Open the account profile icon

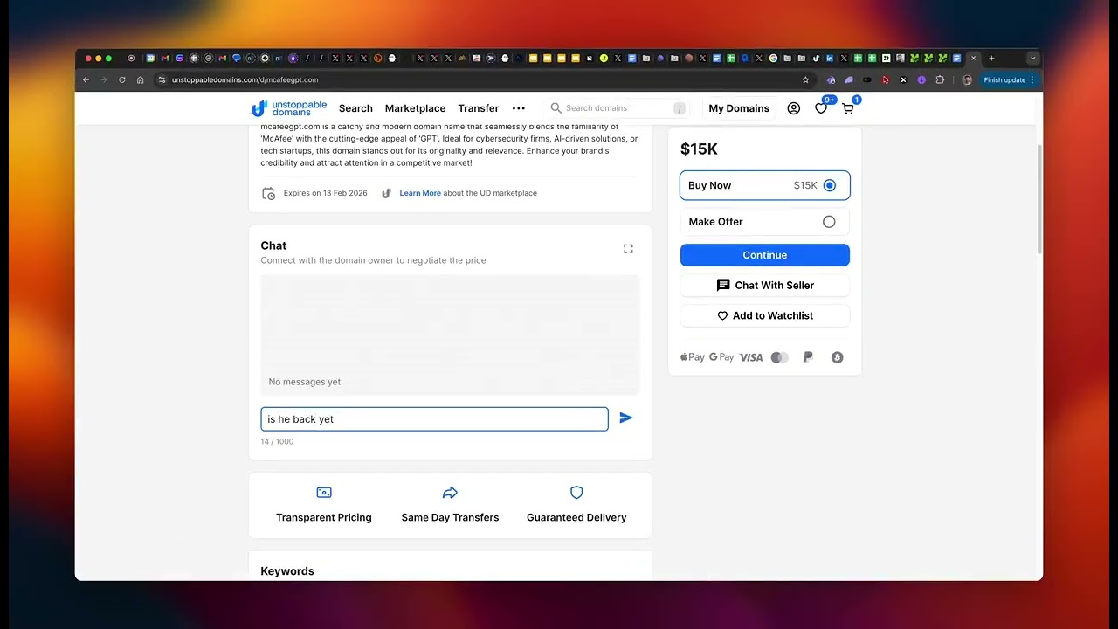coord(793,108)
